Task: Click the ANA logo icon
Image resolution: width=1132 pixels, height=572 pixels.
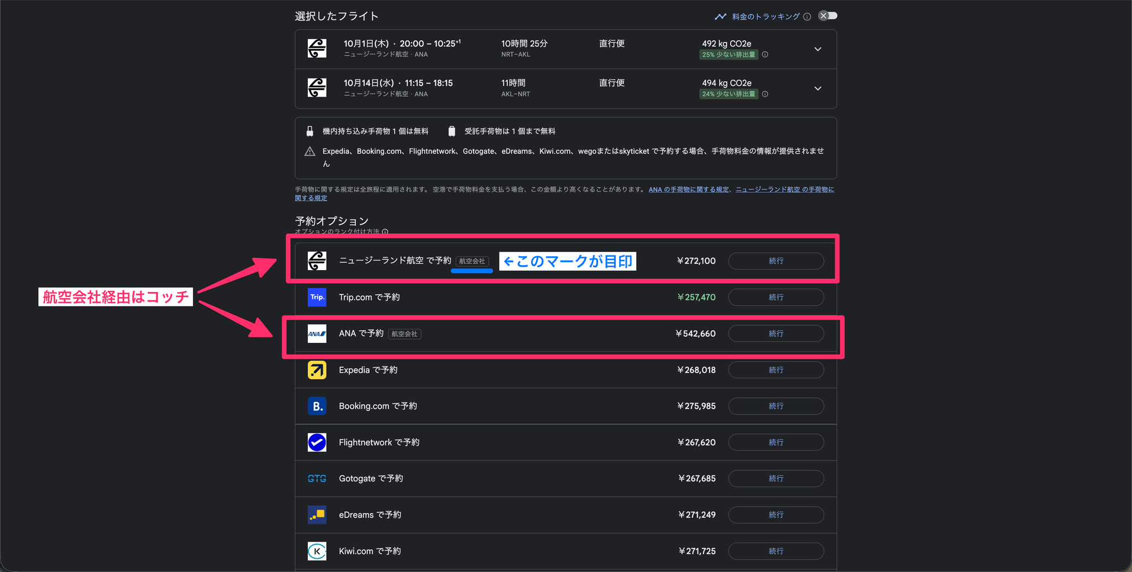Action: click(x=317, y=333)
